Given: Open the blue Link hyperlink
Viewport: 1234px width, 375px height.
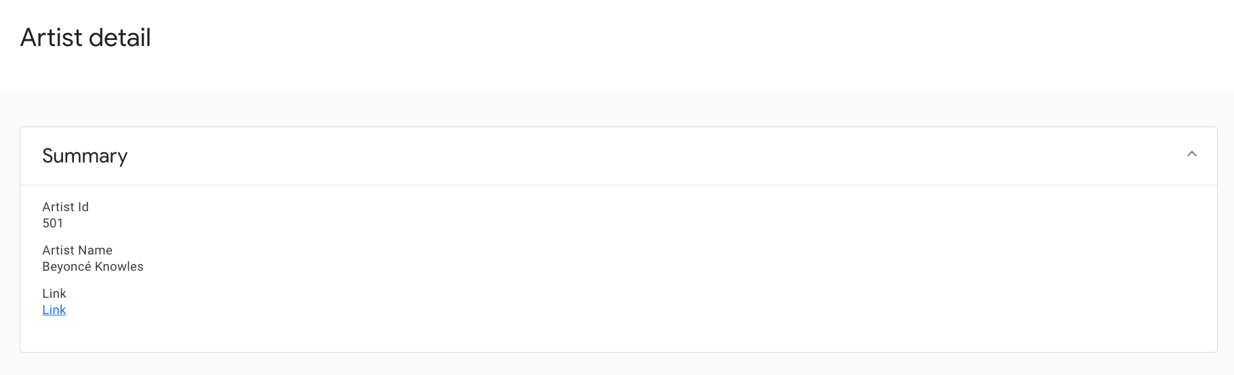Looking at the screenshot, I should 54,310.
